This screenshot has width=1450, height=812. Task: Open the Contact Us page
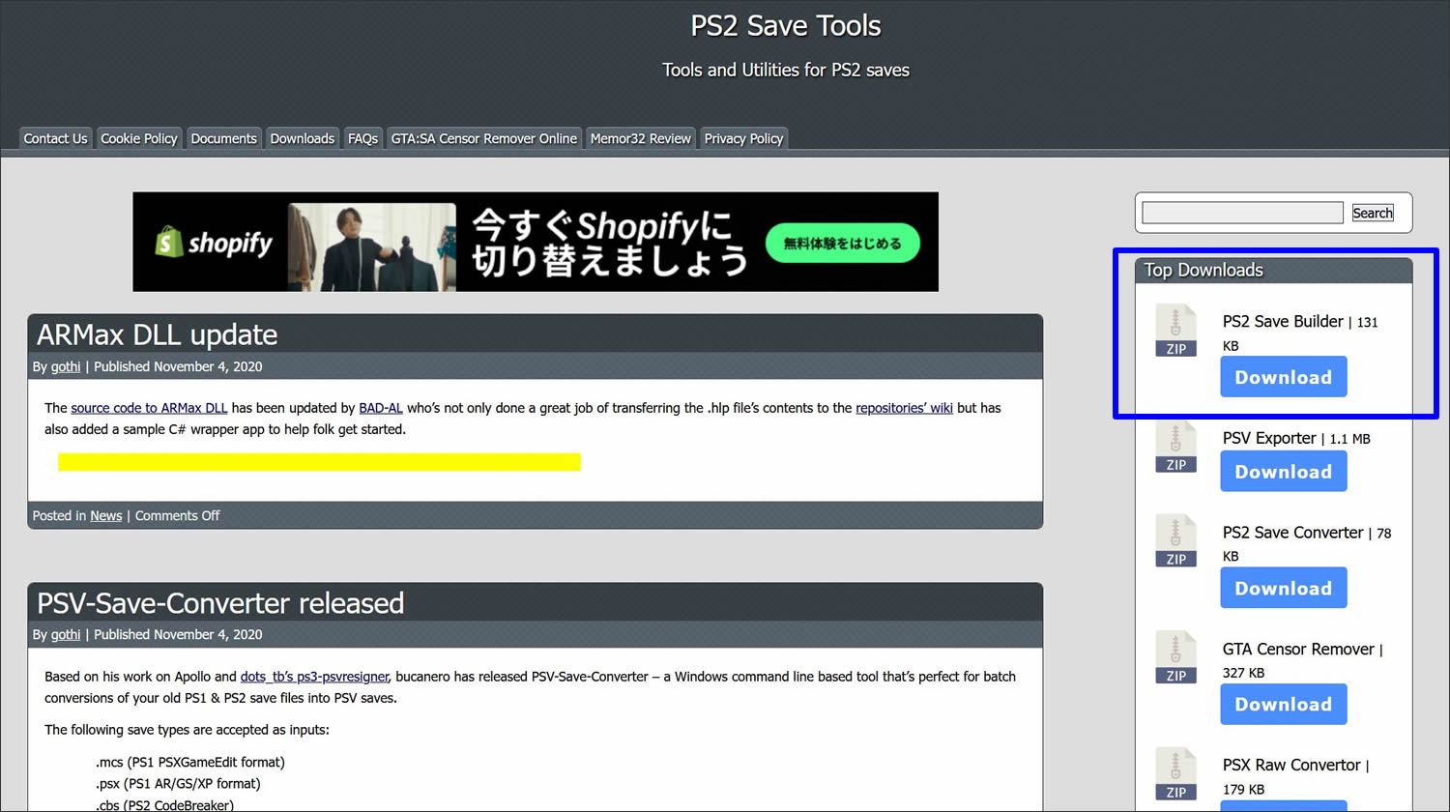[x=55, y=138]
